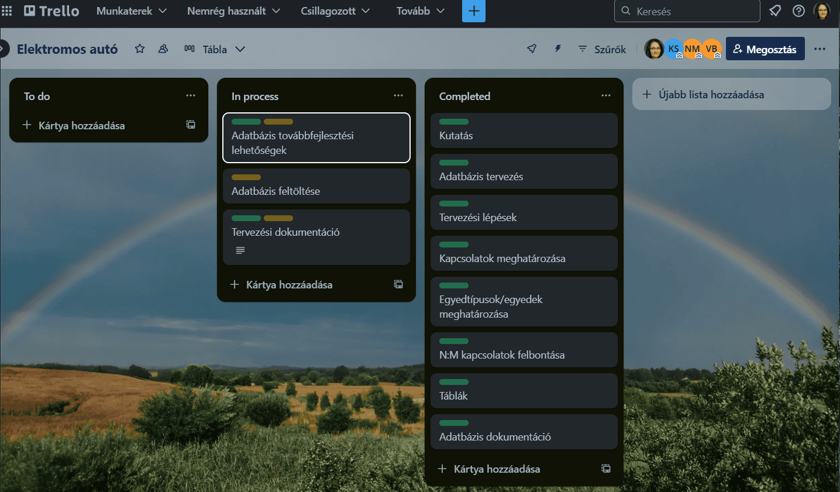Expand the Munkaterek dropdown
The image size is (840, 492).
point(131,11)
